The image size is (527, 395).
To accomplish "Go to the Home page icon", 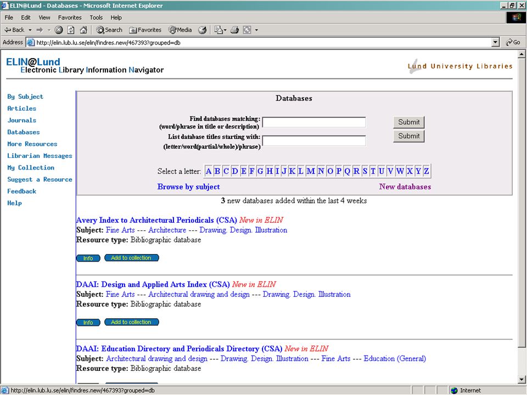I will (x=83, y=30).
